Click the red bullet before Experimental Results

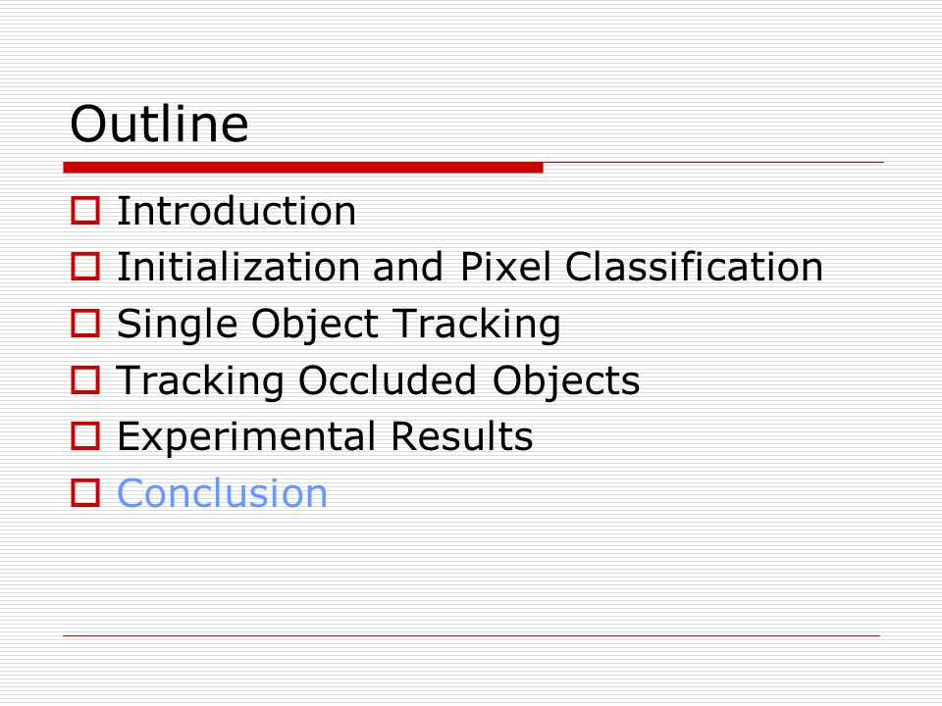point(85,435)
